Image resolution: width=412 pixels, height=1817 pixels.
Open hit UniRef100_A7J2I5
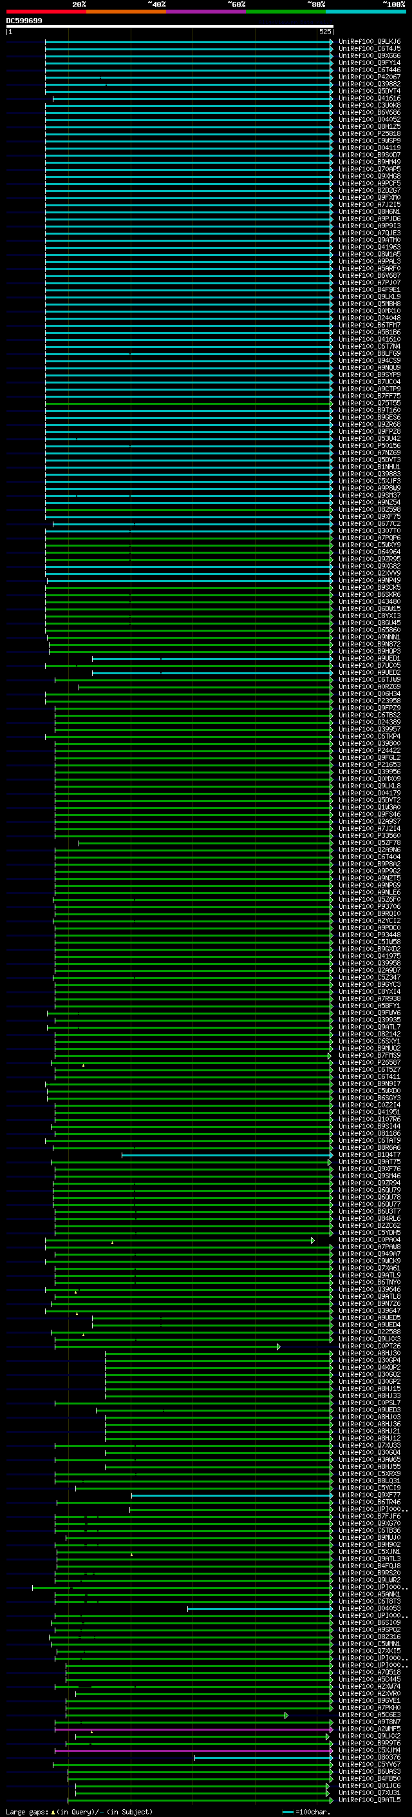tap(369, 204)
